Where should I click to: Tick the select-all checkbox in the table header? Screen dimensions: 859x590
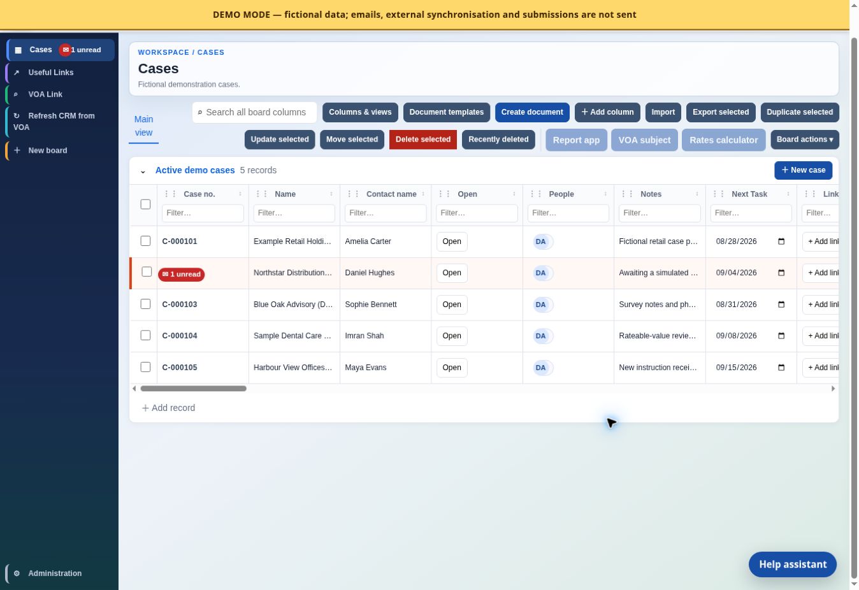click(145, 205)
